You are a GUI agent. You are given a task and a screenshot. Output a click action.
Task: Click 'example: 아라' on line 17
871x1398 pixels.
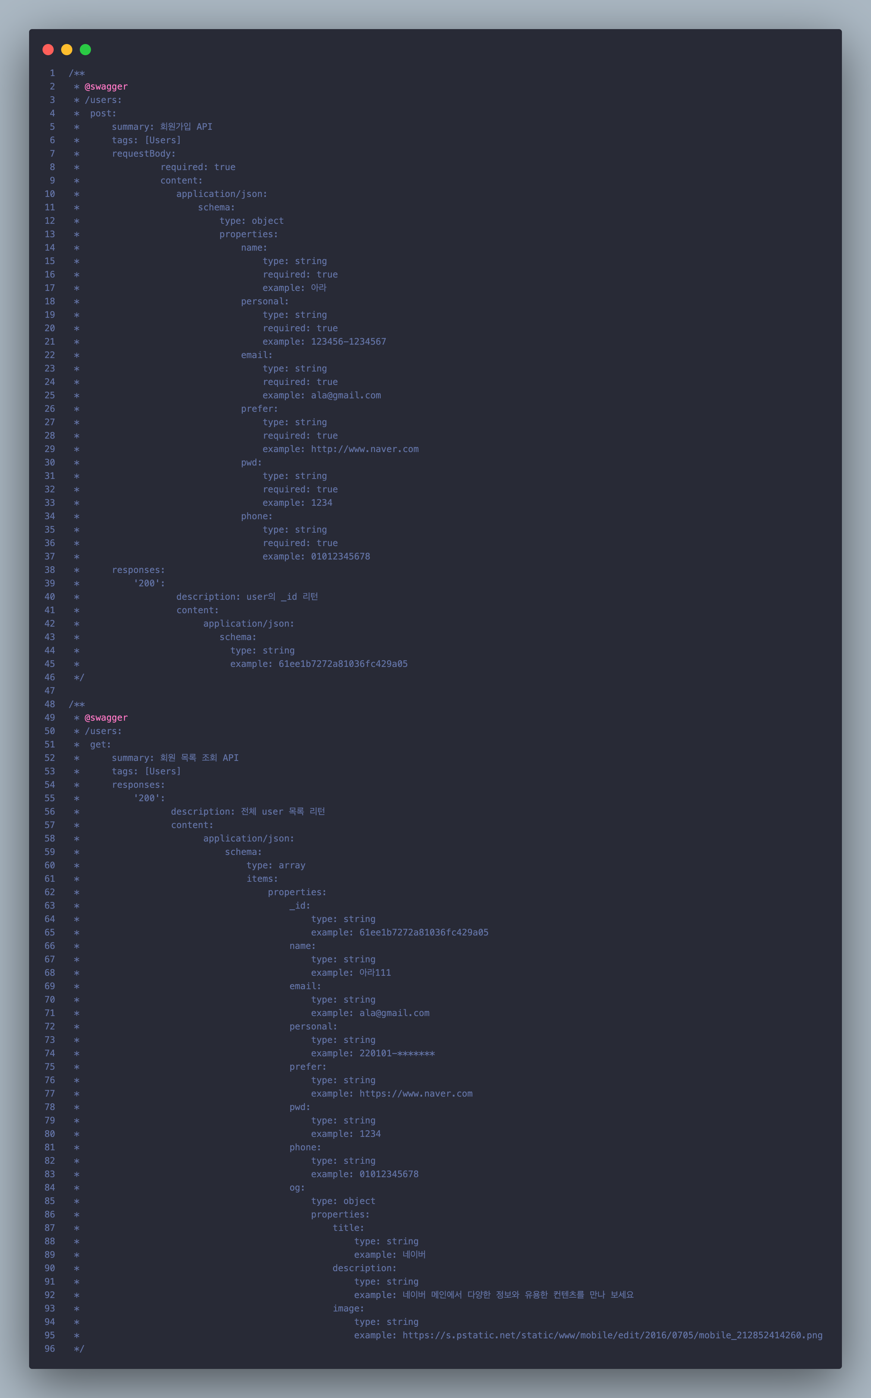pyautogui.click(x=294, y=288)
